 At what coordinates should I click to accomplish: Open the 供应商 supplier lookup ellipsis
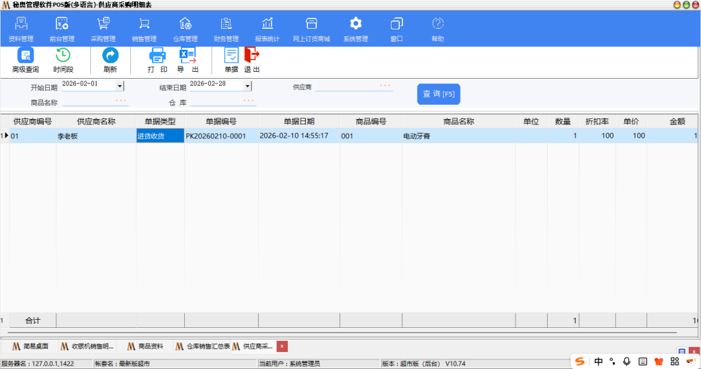click(385, 86)
